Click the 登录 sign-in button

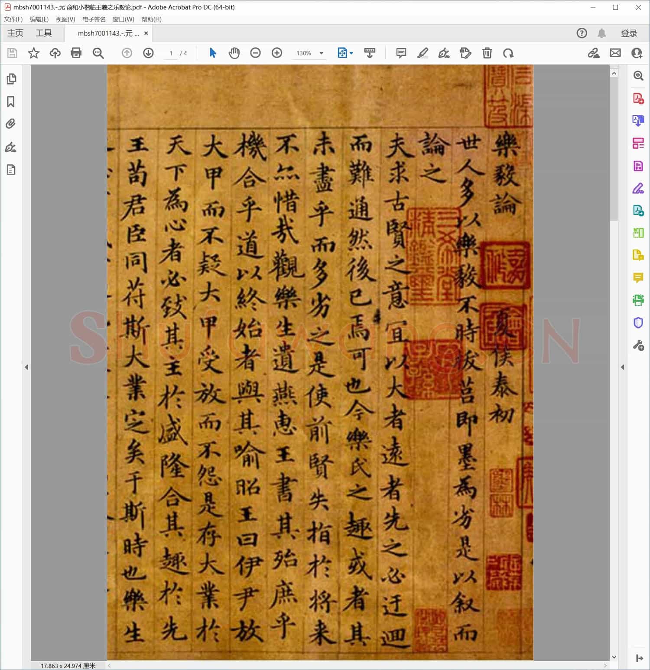pos(629,33)
